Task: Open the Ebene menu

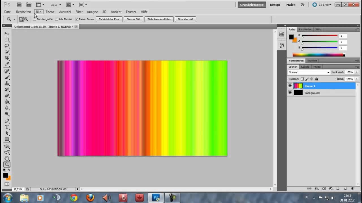Action: [50, 12]
